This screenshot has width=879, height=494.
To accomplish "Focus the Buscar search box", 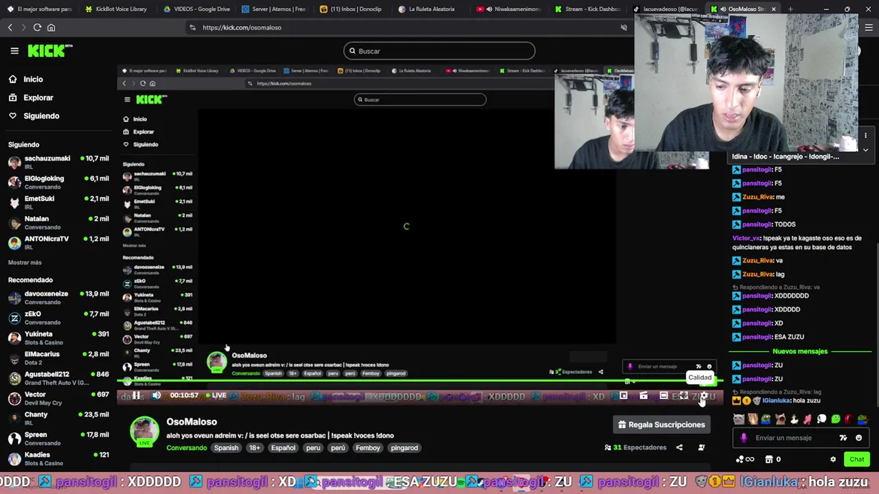I will (x=439, y=51).
